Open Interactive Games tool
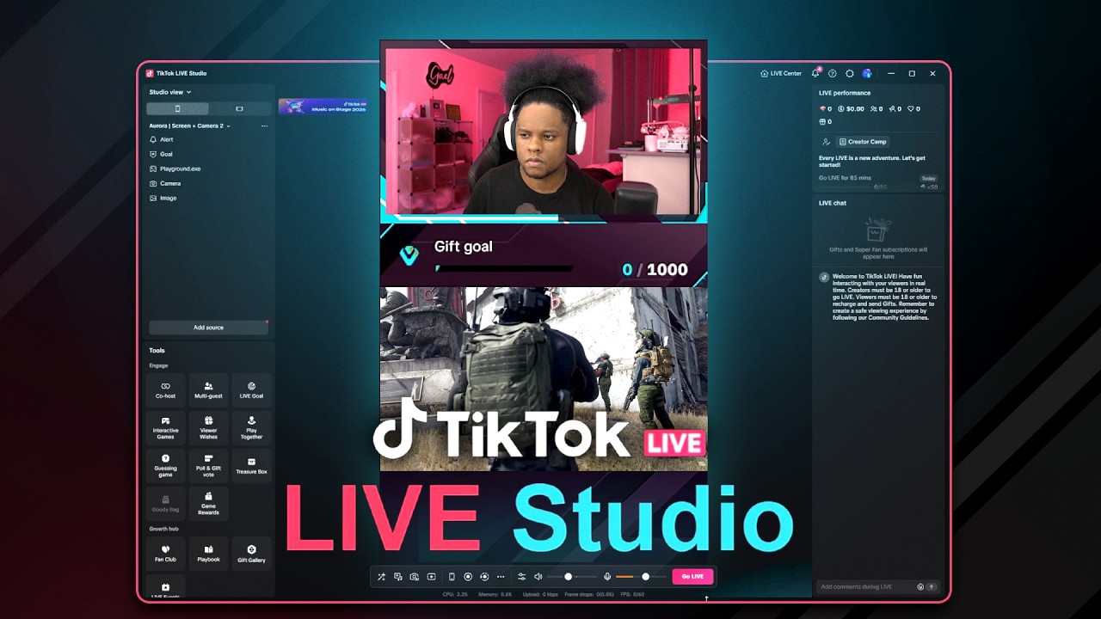The height and width of the screenshot is (619, 1101). pyautogui.click(x=165, y=428)
